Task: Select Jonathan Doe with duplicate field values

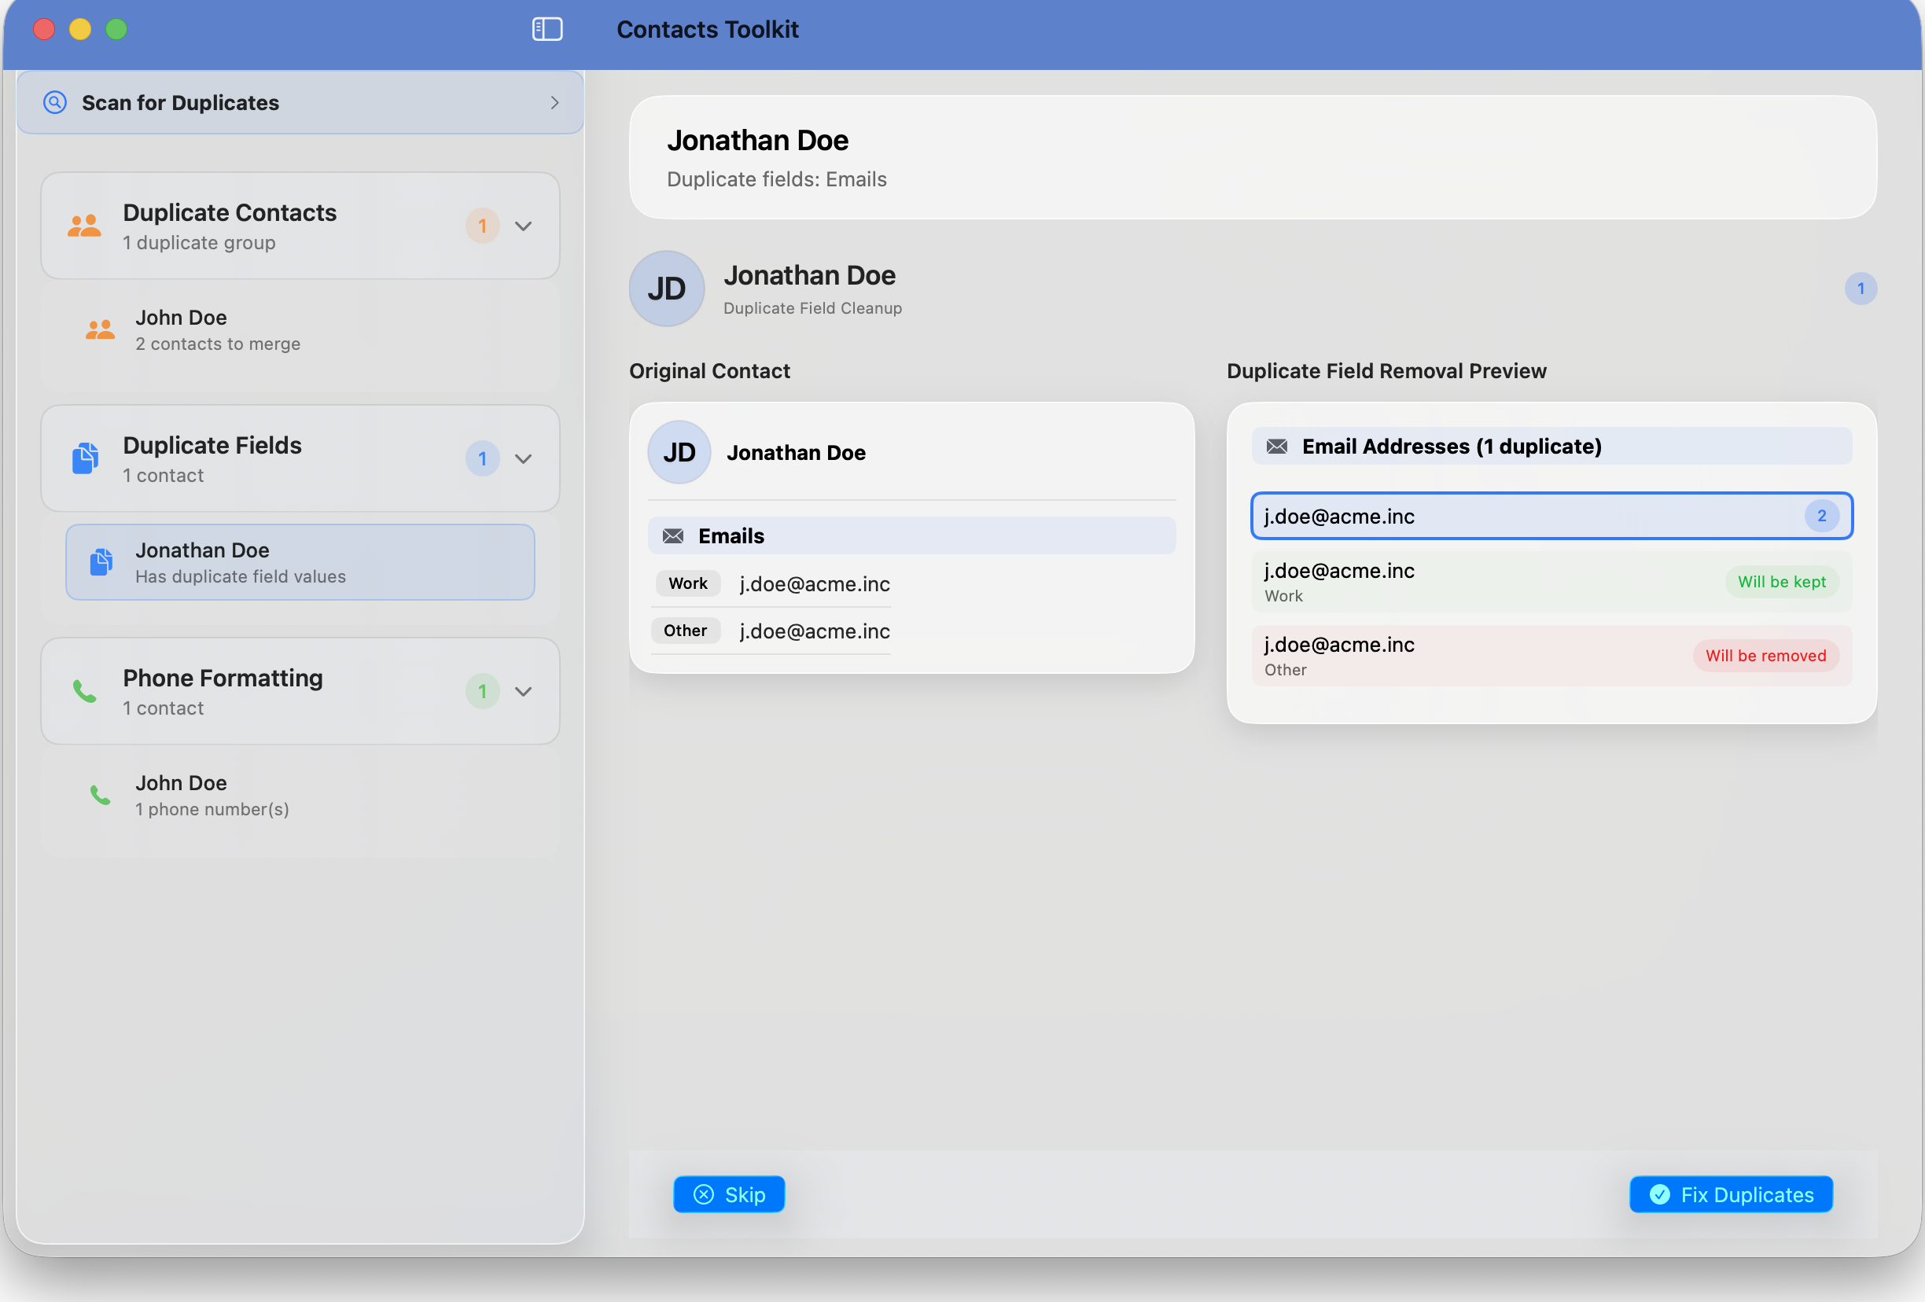Action: point(300,561)
